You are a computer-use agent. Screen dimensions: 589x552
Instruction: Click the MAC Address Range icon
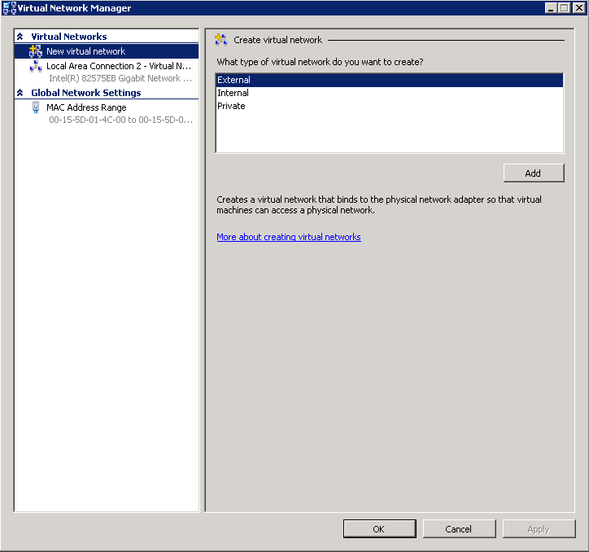(x=36, y=107)
